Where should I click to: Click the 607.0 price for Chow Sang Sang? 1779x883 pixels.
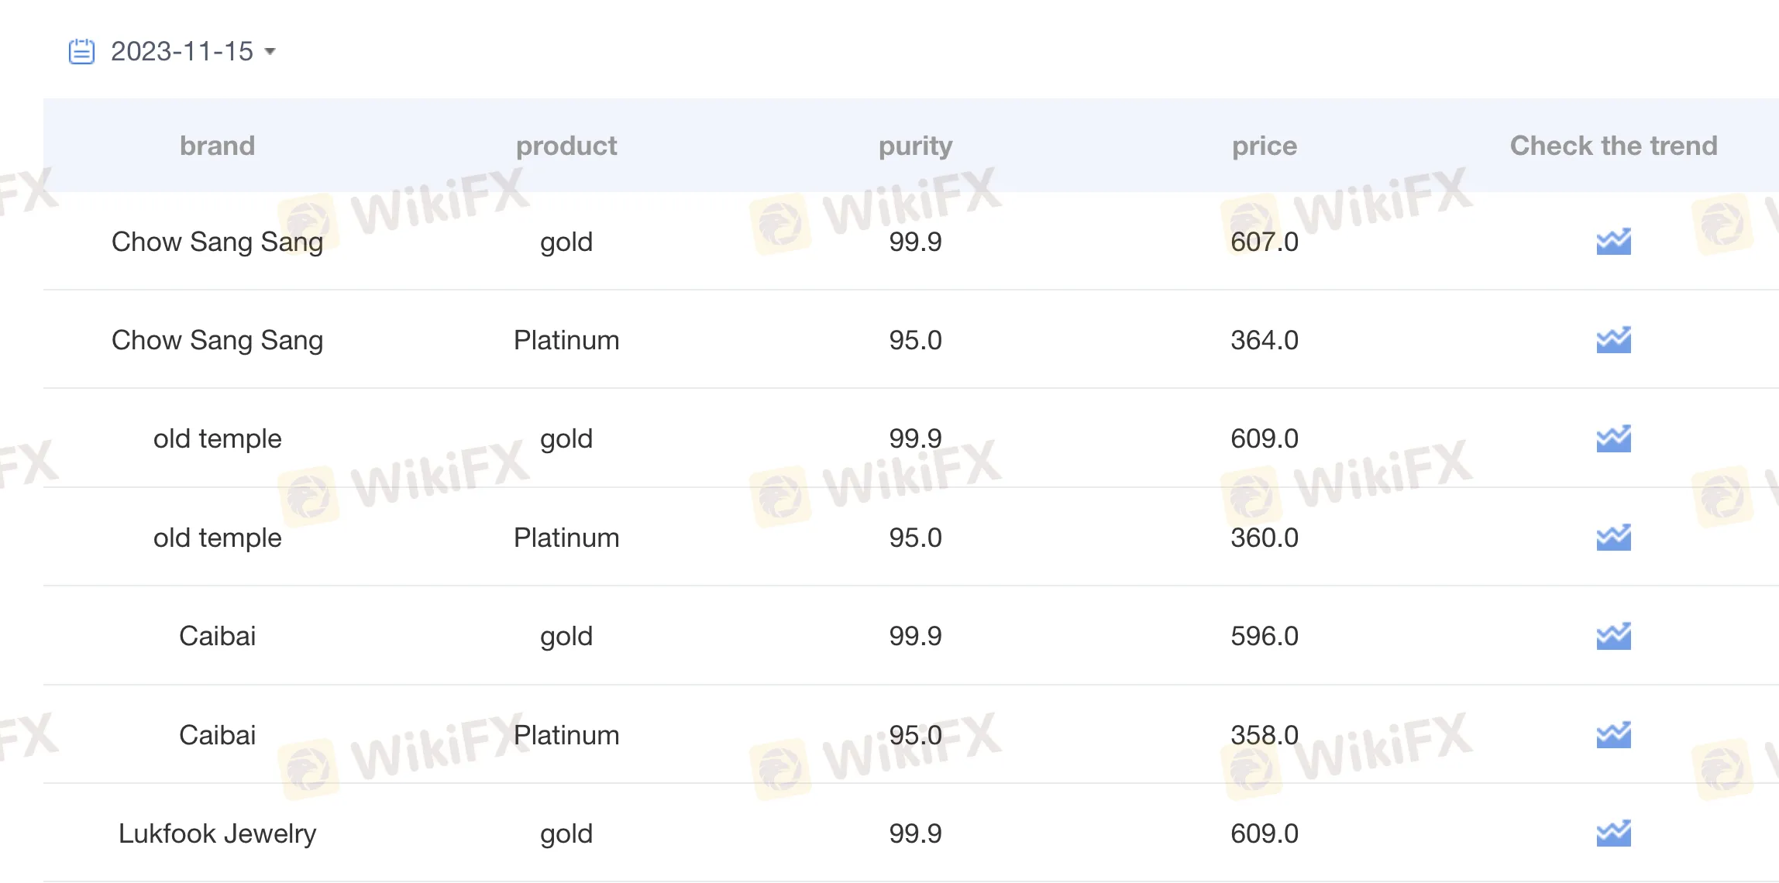1265,242
